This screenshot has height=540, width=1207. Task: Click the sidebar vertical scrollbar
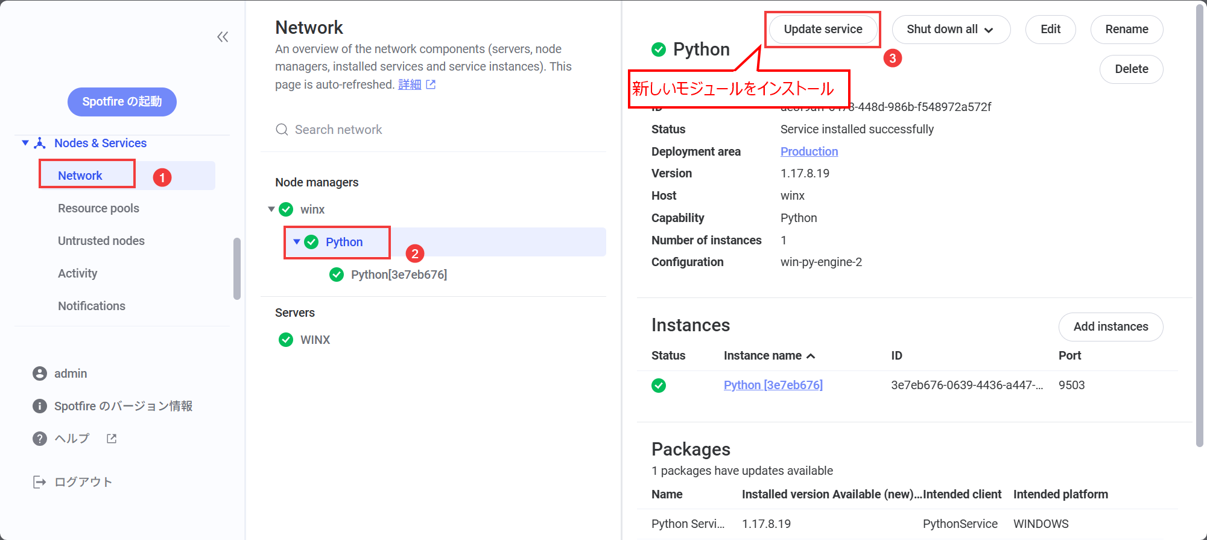237,268
